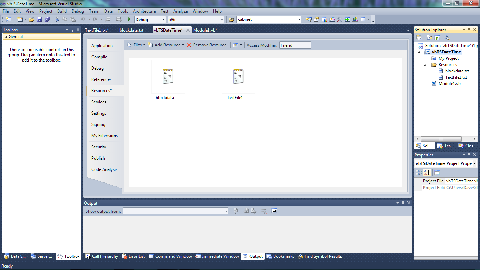The image size is (480, 270).
Task: Click the Open File folder icon
Action: (x=32, y=20)
